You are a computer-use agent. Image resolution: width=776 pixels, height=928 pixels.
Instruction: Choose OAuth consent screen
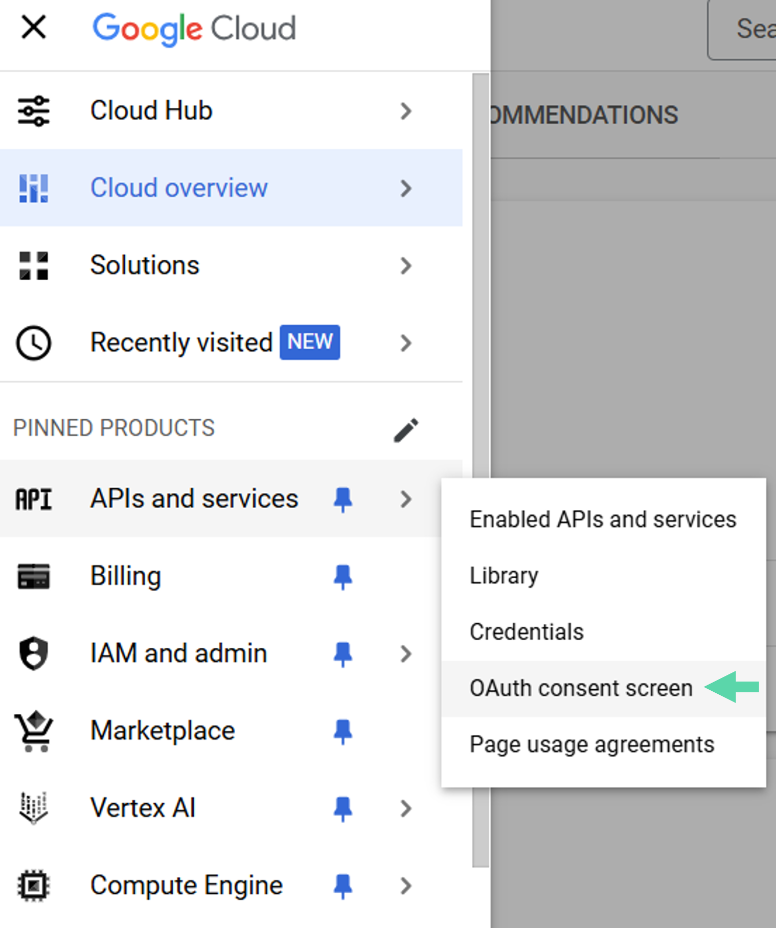click(x=603, y=689)
